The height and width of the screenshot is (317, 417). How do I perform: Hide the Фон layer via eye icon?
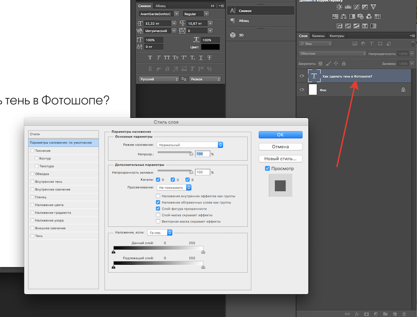point(302,89)
